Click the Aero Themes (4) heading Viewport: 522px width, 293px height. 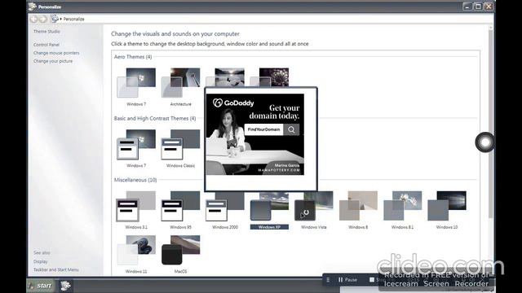click(133, 57)
